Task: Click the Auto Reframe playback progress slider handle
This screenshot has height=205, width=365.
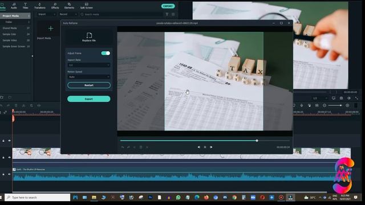Action: point(257,141)
